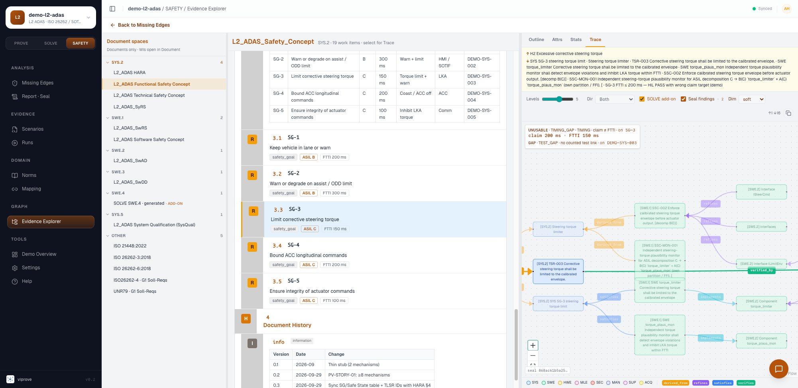Toggle the Seal findings checkbox
Image resolution: width=798 pixels, height=388 pixels.
coord(683,99)
